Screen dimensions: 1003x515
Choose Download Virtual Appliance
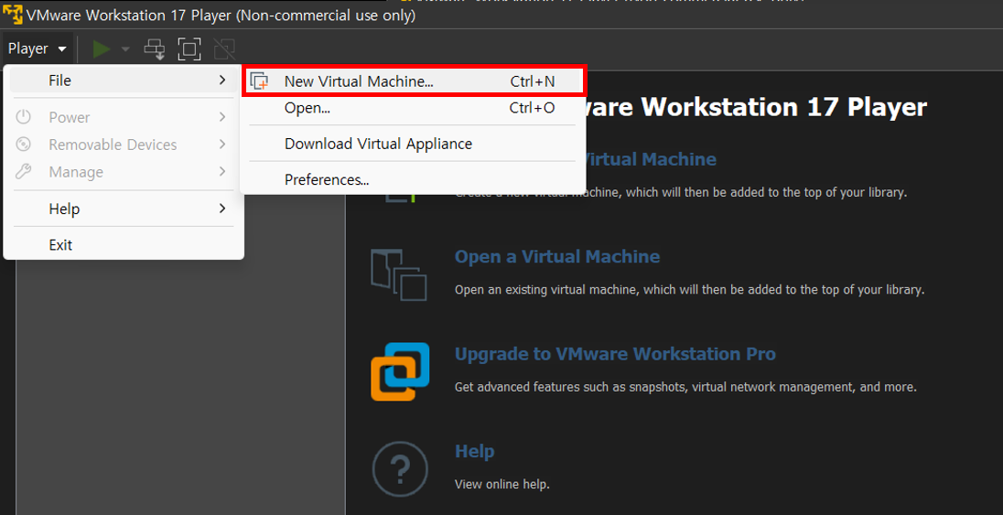pyautogui.click(x=414, y=144)
